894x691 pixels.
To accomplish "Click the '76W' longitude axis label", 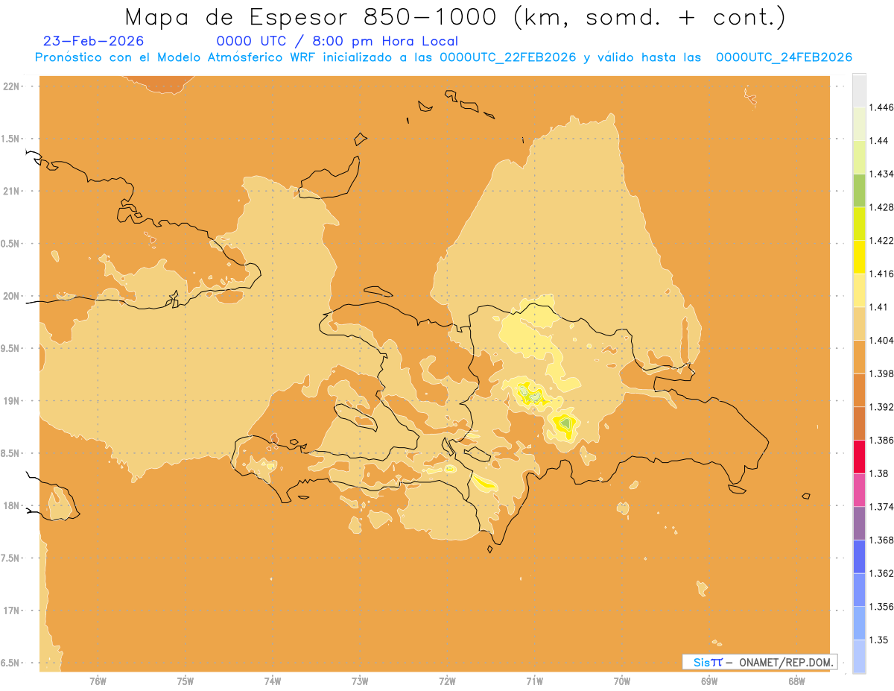I will (98, 681).
